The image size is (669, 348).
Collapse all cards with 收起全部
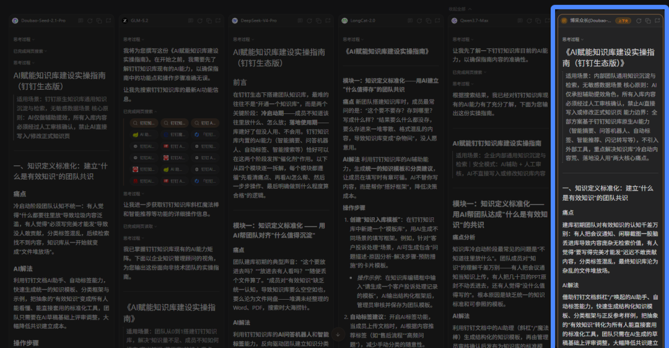pos(460,9)
